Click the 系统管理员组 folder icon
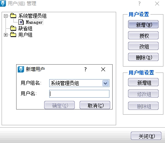The image size is (165, 143). [x=13, y=16]
